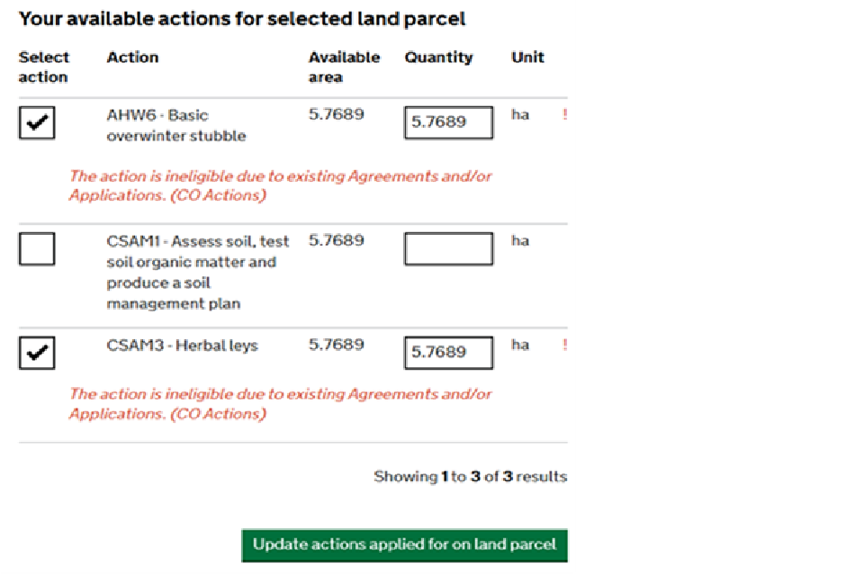Focus the AHW6 quantity input field
The image size is (864, 576).
coord(448,122)
